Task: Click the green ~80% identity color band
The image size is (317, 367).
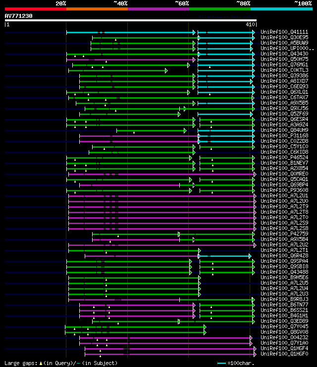Action: tap(220, 9)
